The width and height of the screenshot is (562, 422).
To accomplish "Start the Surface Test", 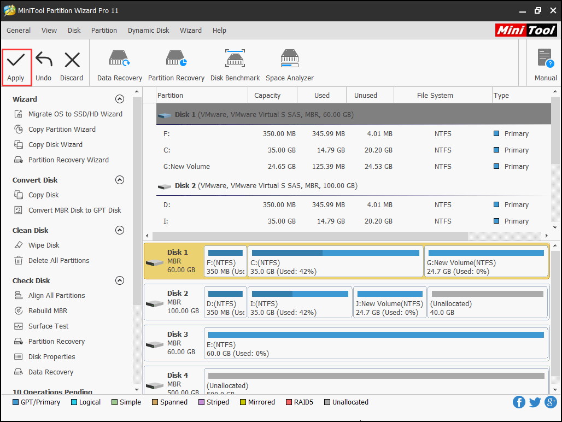I will pyautogui.click(x=42, y=326).
